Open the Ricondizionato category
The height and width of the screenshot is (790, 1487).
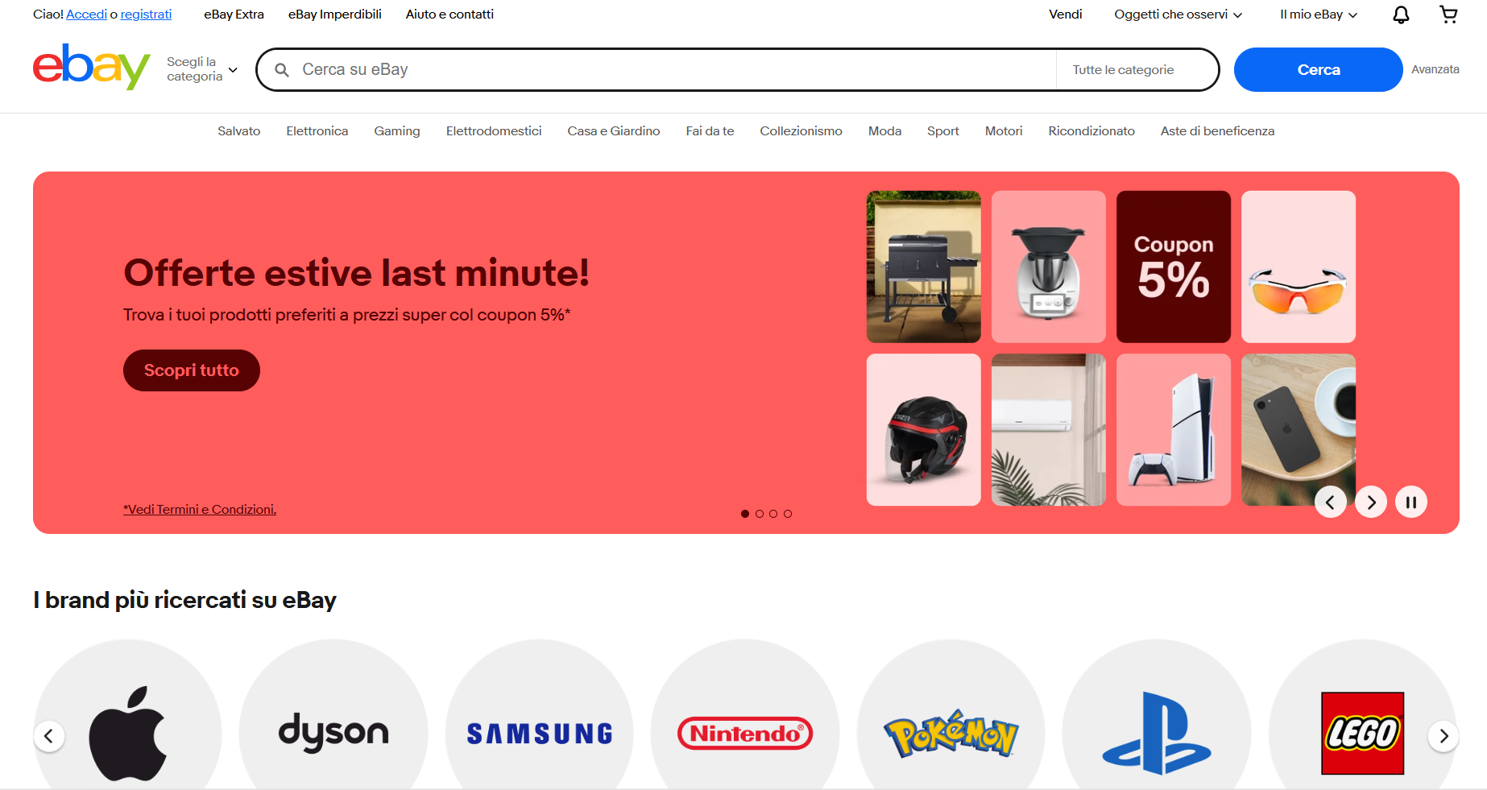pyautogui.click(x=1091, y=130)
